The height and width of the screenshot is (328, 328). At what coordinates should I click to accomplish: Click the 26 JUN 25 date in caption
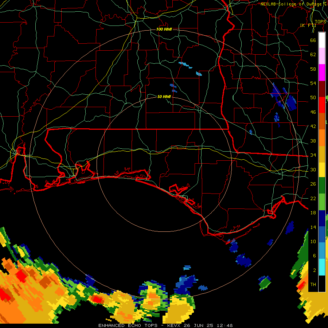tap(199, 325)
